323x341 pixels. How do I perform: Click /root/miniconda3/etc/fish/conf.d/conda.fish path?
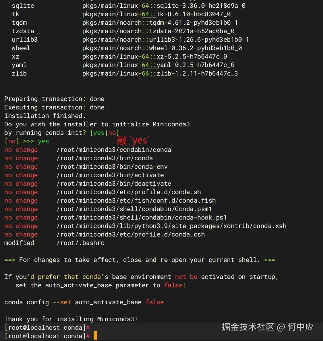tap(136, 201)
